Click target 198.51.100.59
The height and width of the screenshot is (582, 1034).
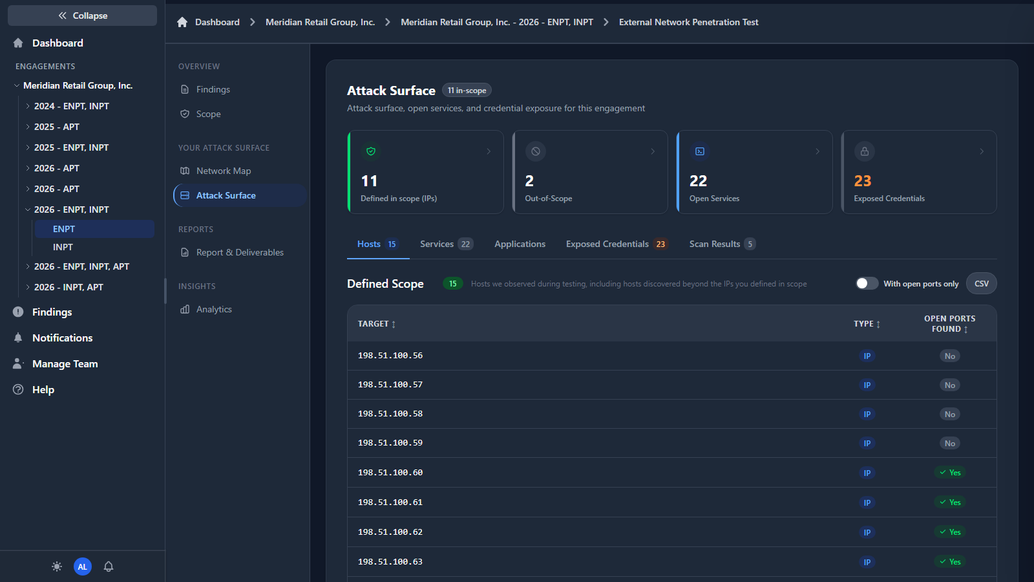point(390,443)
